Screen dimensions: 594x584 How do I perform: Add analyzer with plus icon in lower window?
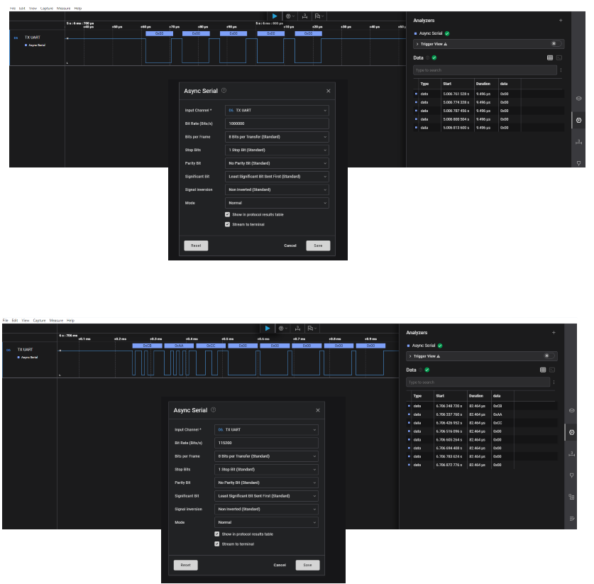click(554, 333)
